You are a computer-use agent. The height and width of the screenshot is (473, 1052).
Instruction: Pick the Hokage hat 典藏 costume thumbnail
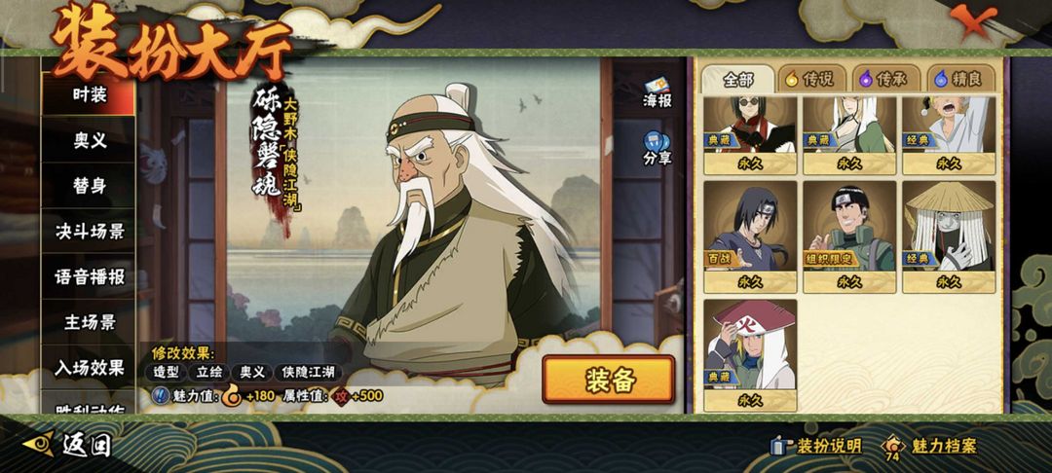pyautogui.click(x=750, y=355)
